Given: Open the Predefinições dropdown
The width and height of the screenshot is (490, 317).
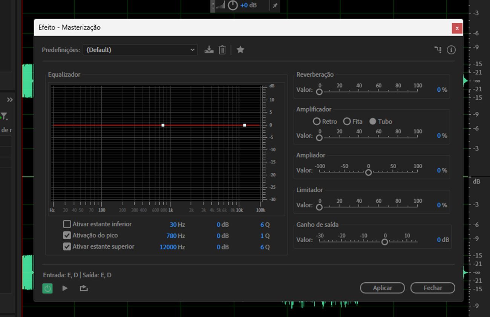Looking at the screenshot, I should point(193,49).
